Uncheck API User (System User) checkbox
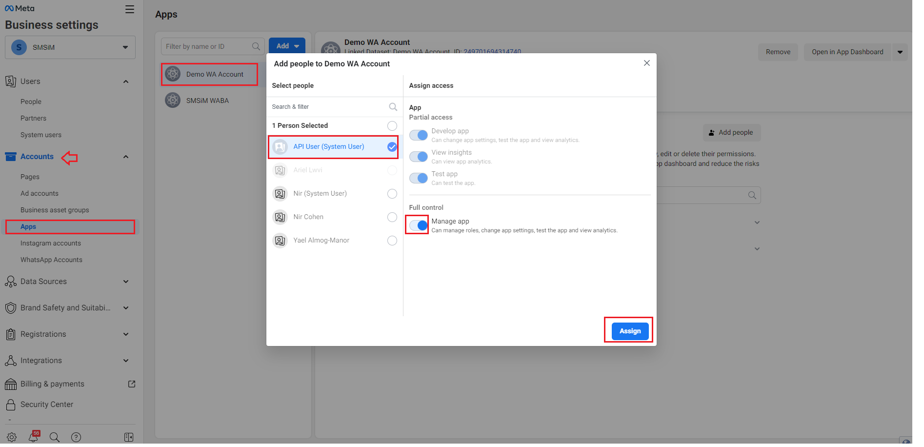 pos(392,147)
